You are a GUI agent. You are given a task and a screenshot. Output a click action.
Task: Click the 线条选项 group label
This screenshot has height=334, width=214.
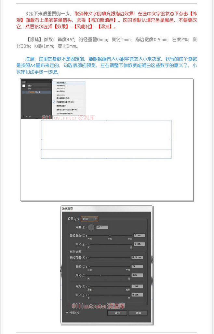[x=75, y=252]
